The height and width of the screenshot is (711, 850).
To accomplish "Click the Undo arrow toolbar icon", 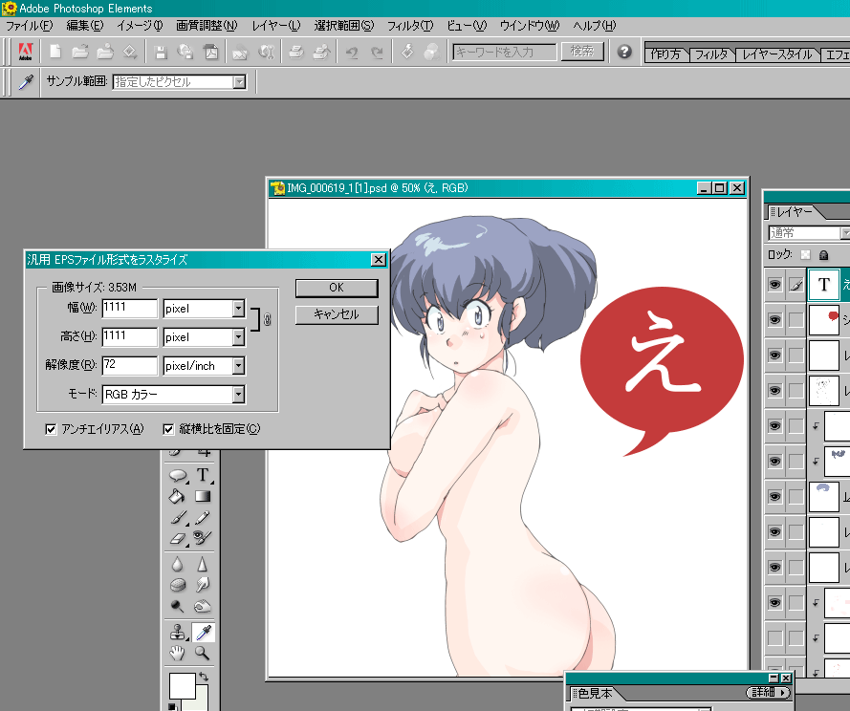I will tap(352, 52).
